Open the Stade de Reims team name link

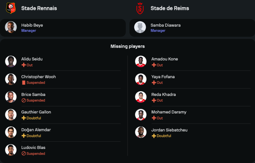pyautogui.click(x=170, y=8)
